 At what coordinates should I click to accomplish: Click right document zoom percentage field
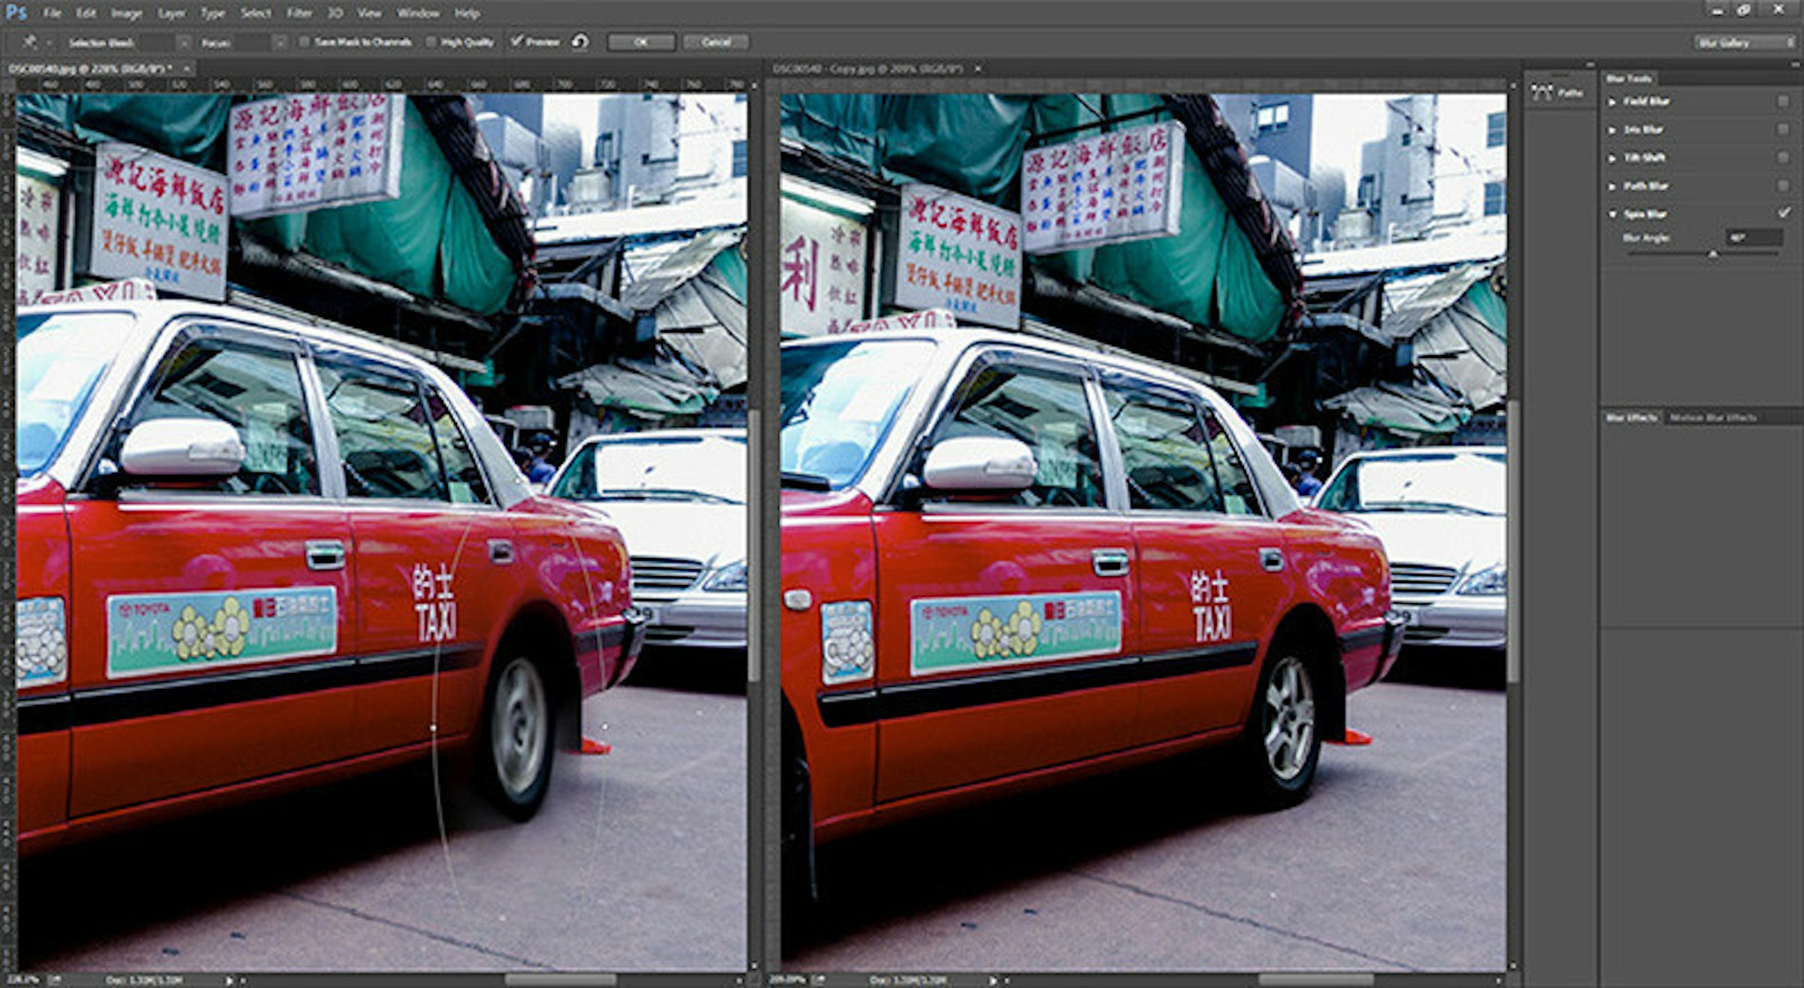[786, 980]
